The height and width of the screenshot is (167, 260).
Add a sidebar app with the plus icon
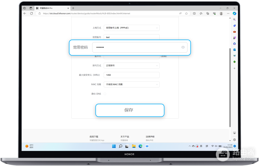click(x=234, y=68)
